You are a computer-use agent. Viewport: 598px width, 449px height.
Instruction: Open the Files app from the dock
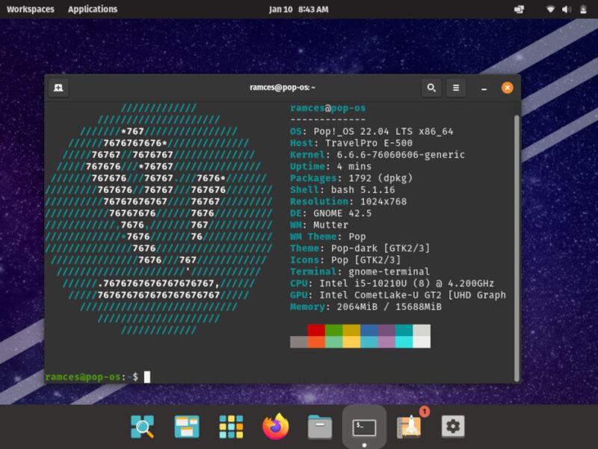[x=320, y=426]
